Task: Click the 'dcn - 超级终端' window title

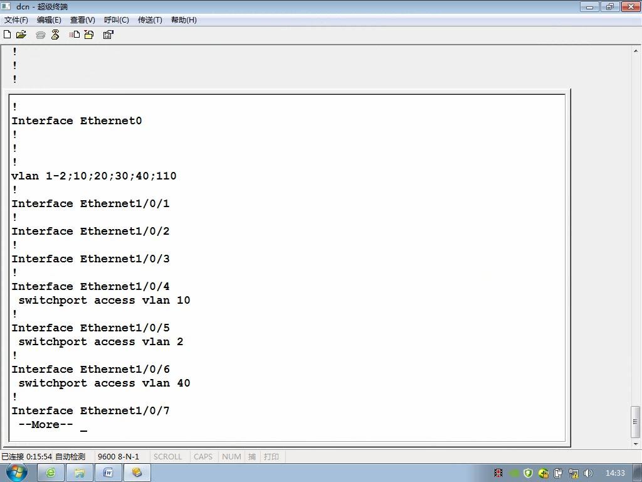Action: click(42, 6)
